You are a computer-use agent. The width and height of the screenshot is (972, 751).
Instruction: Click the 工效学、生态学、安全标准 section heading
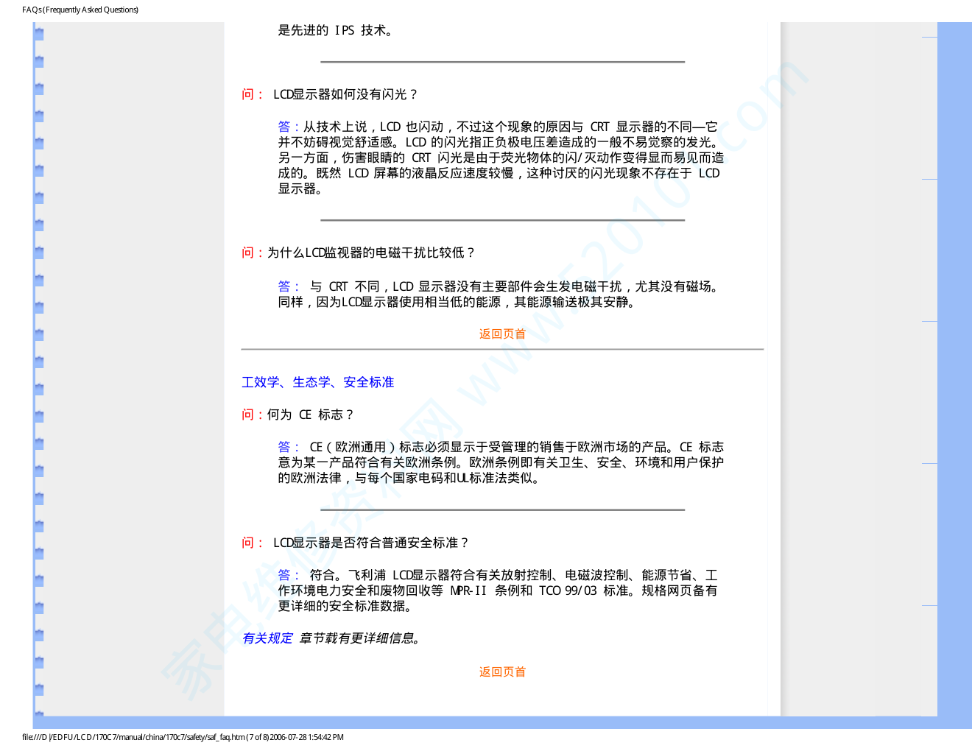click(318, 382)
